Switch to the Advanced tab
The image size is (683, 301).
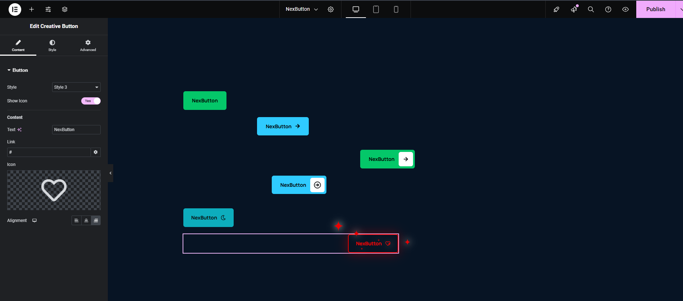coord(88,46)
